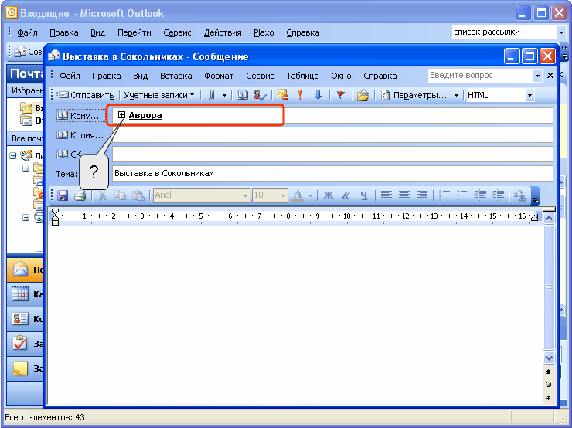The height and width of the screenshot is (428, 572).
Task: Open the Tasks checkmark icon in Outlook navigation
Action: [20, 344]
